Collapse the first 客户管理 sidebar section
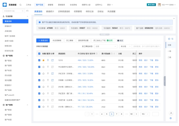179x126 pixels. [x=27, y=56]
